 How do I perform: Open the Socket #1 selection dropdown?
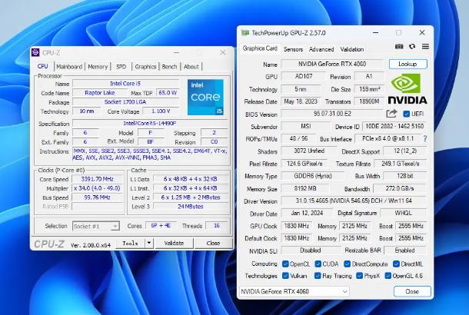tap(96, 226)
